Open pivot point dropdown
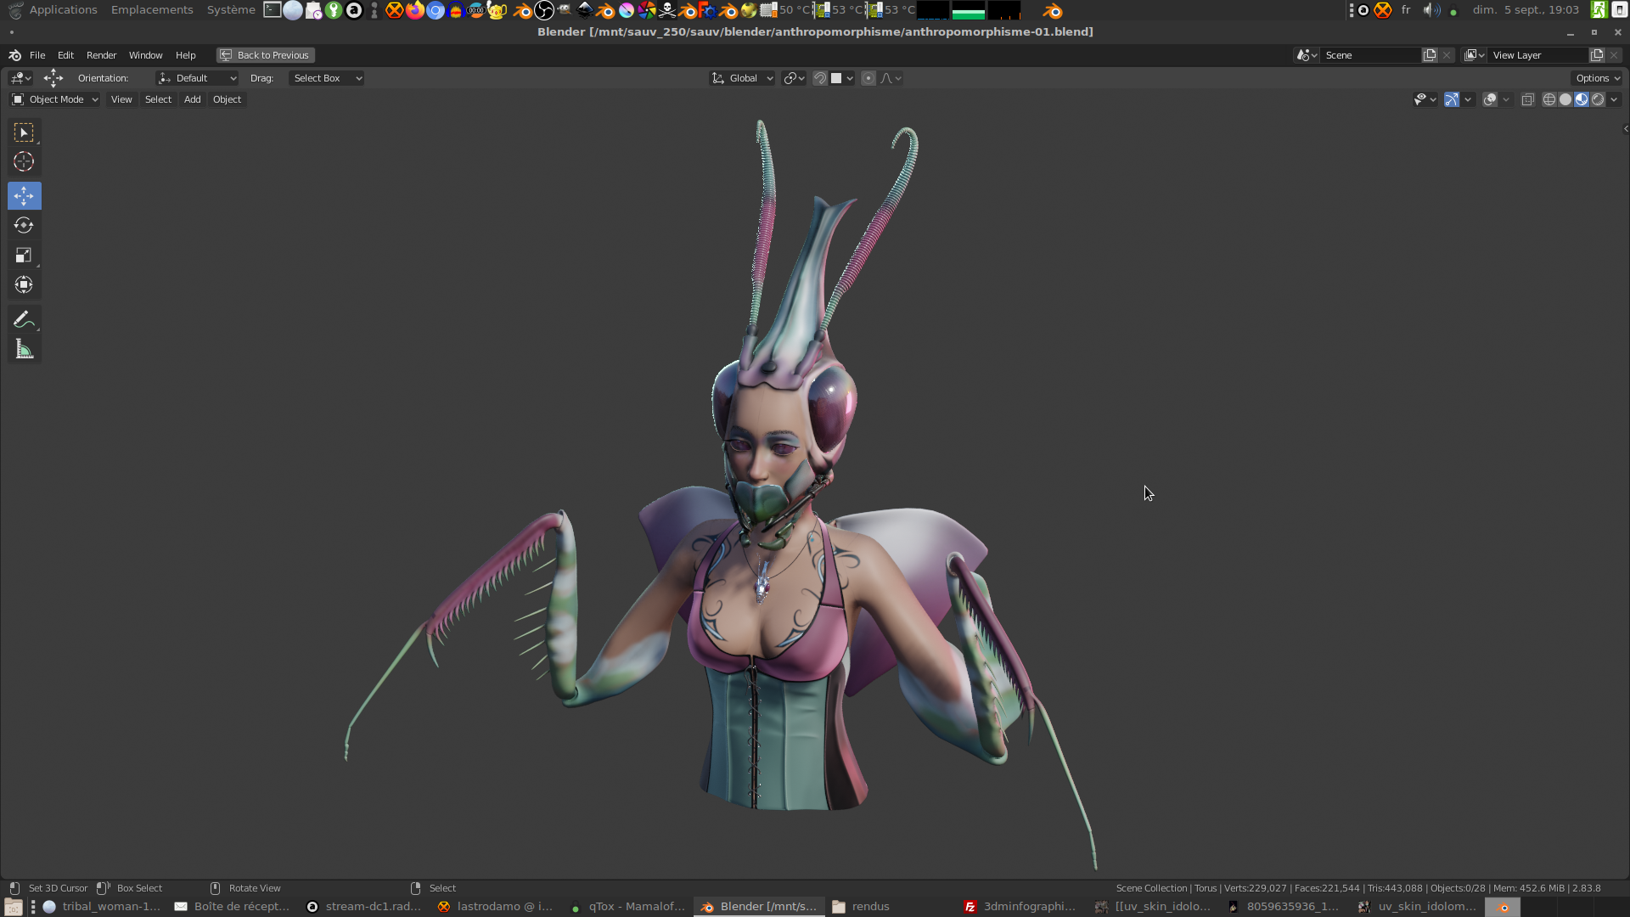Viewport: 1630px width, 917px height. pyautogui.click(x=795, y=78)
